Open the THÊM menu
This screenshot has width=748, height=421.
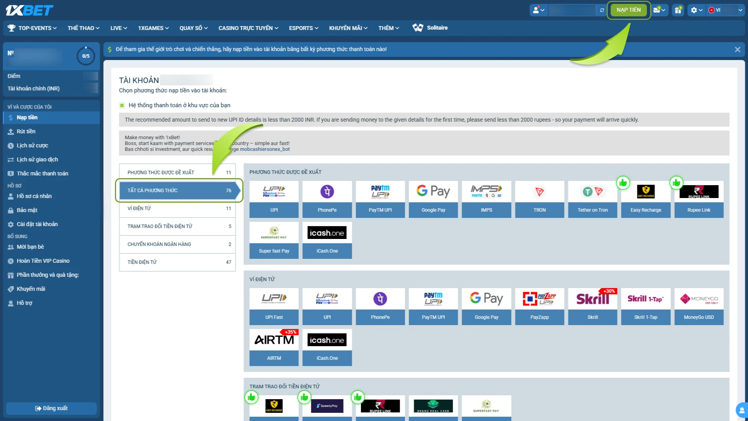point(388,28)
